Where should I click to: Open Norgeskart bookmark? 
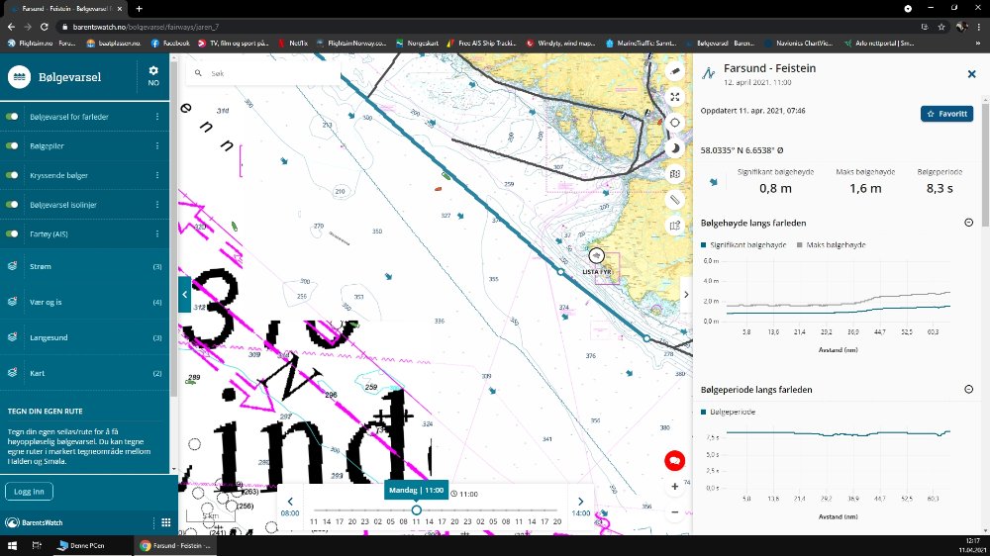pyautogui.click(x=418, y=43)
